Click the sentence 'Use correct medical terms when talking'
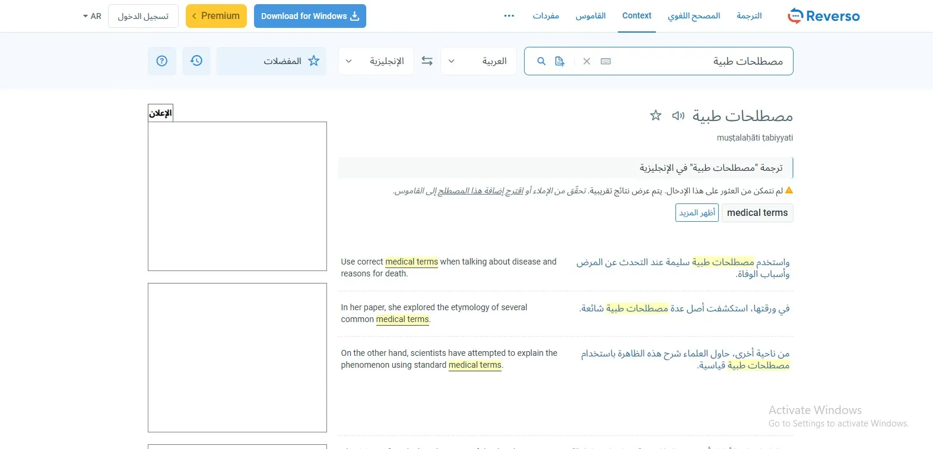933x449 pixels. (449, 268)
